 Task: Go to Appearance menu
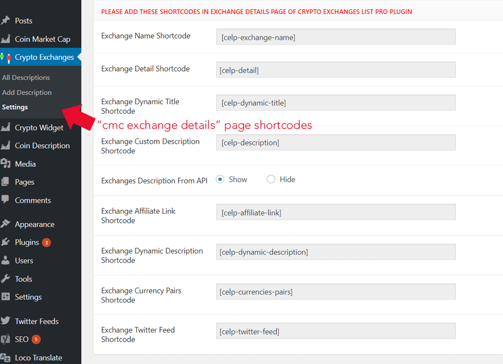coord(34,224)
